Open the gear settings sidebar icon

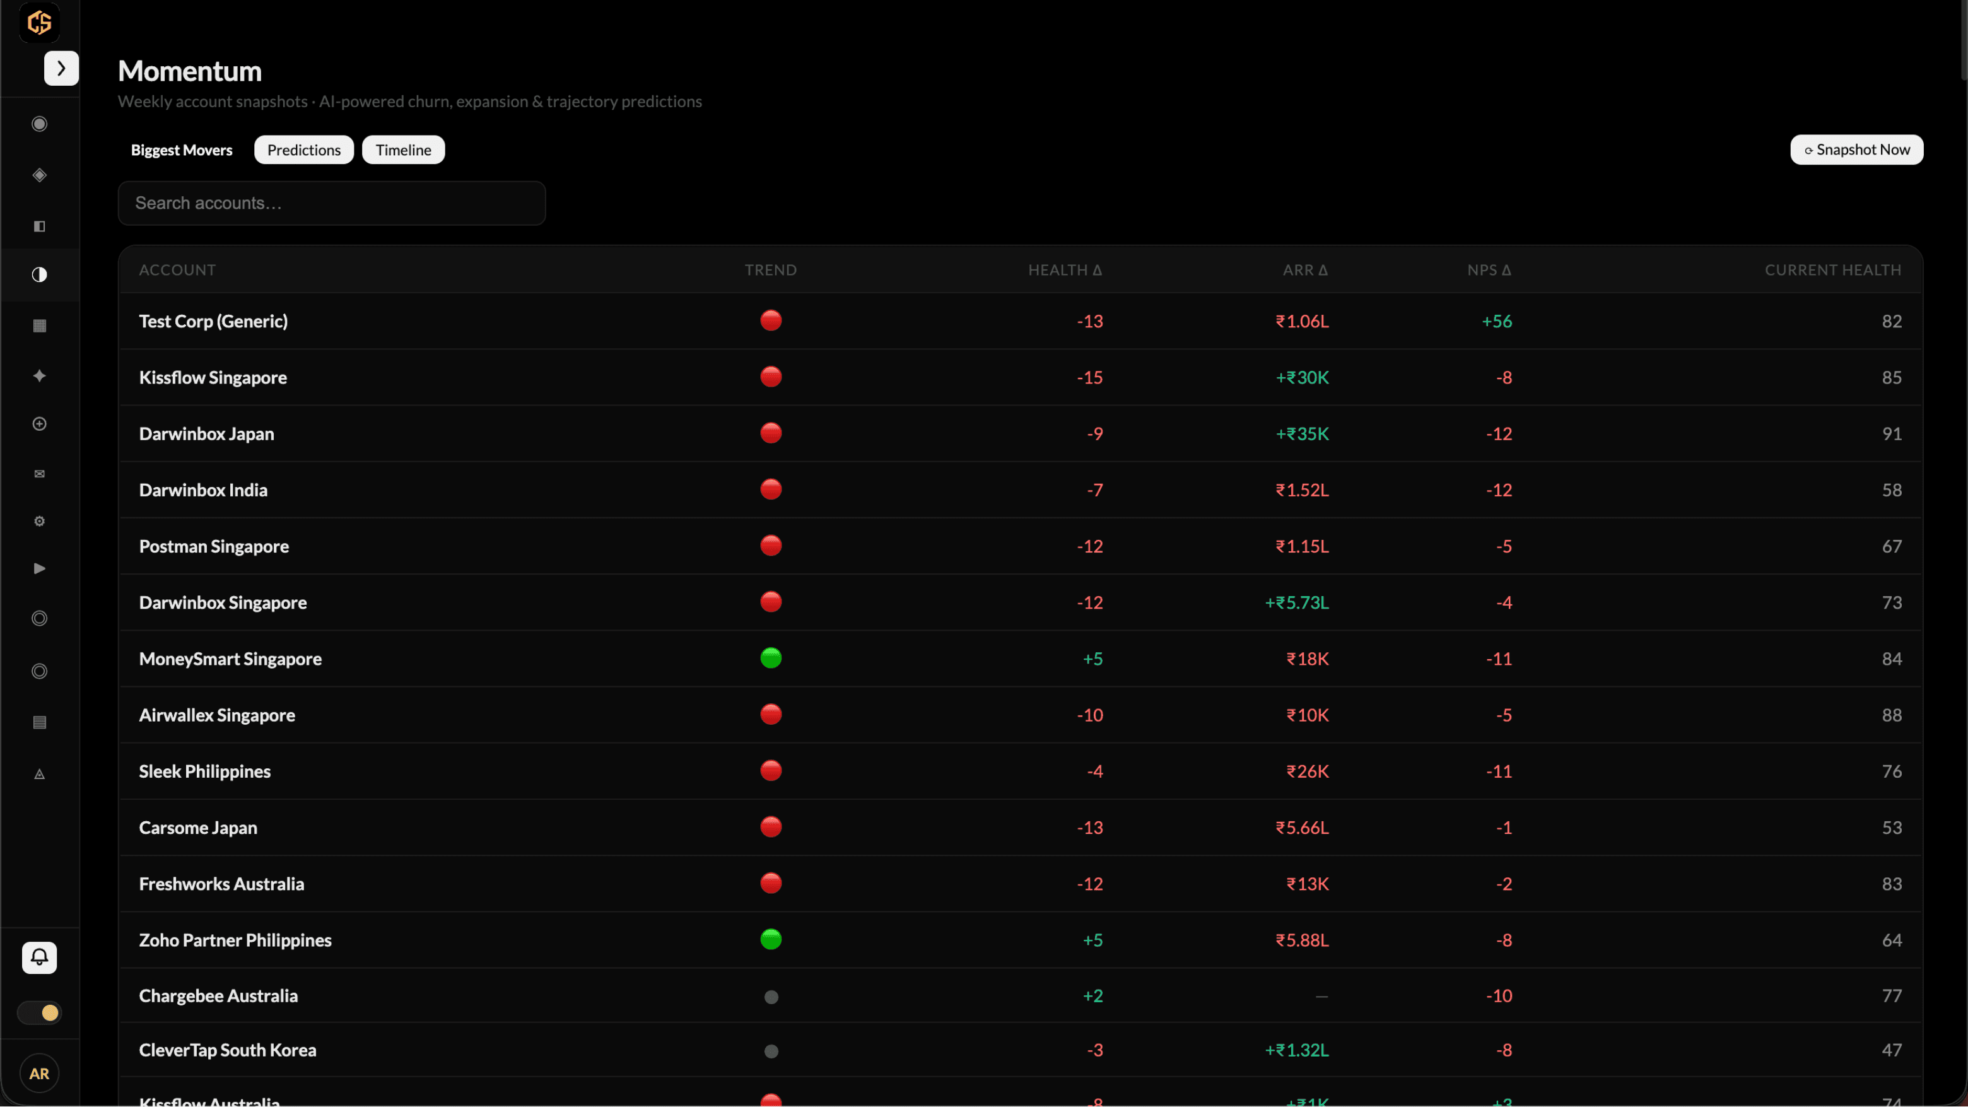point(40,522)
